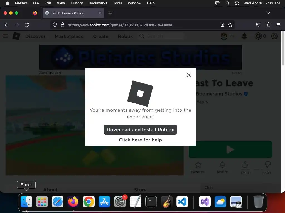Launch Finder from the Dock
Screen dimensions: 285x213
(x=26, y=202)
